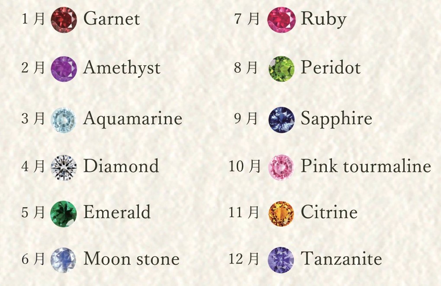Click the Tanzanite name text
The width and height of the screenshot is (441, 286).
coord(341,258)
